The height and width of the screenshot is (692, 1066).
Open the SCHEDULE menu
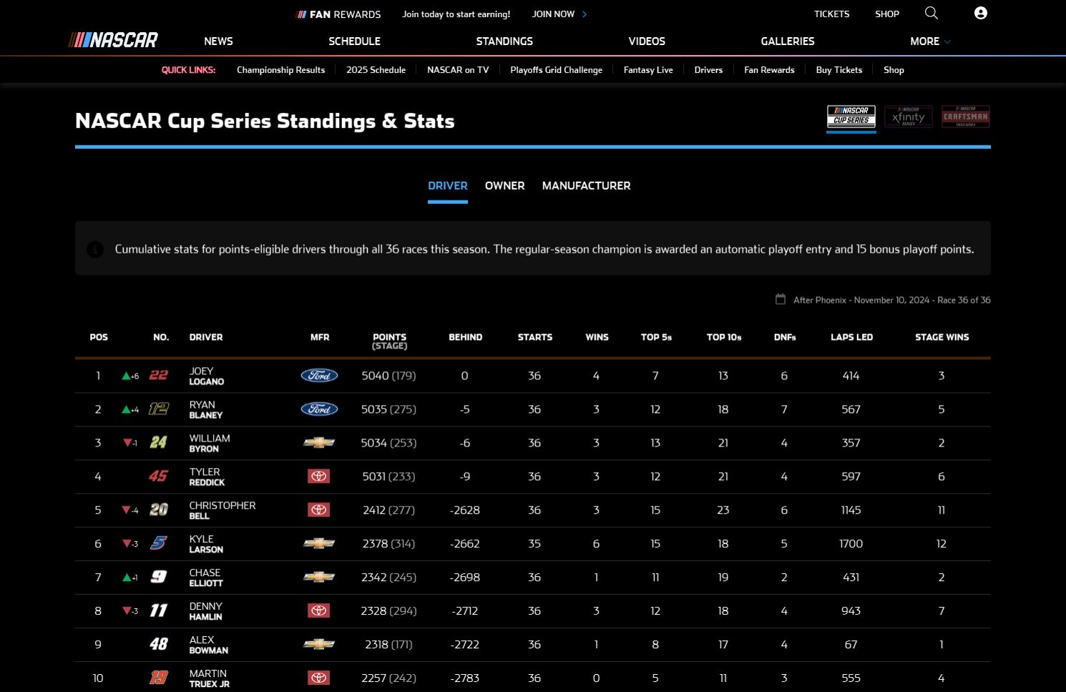(354, 42)
